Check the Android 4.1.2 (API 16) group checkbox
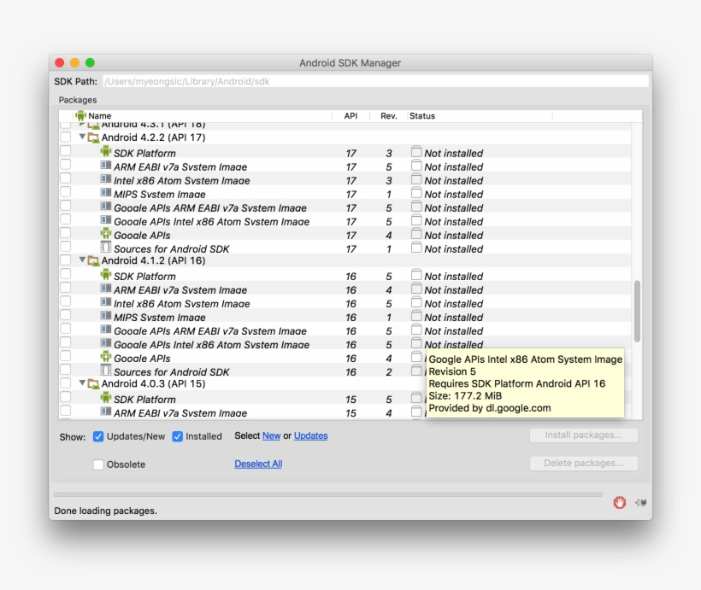This screenshot has width=701, height=590. (x=65, y=260)
